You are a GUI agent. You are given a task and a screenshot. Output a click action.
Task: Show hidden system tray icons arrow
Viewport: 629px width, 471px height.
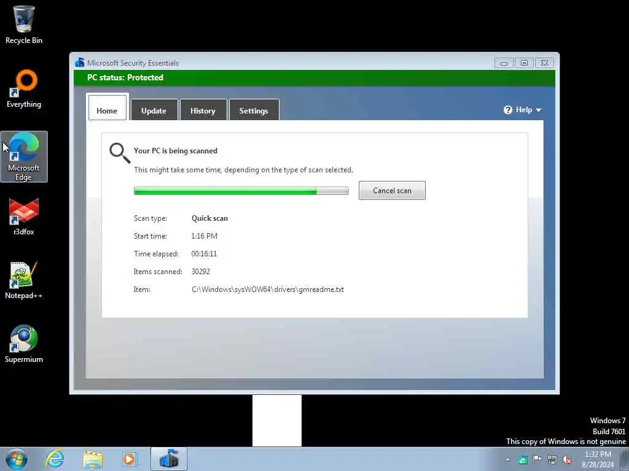pos(508,459)
